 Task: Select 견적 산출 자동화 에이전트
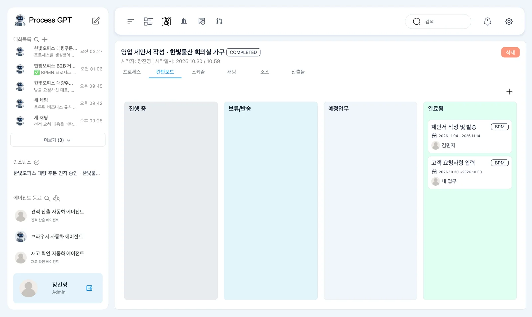(58, 215)
